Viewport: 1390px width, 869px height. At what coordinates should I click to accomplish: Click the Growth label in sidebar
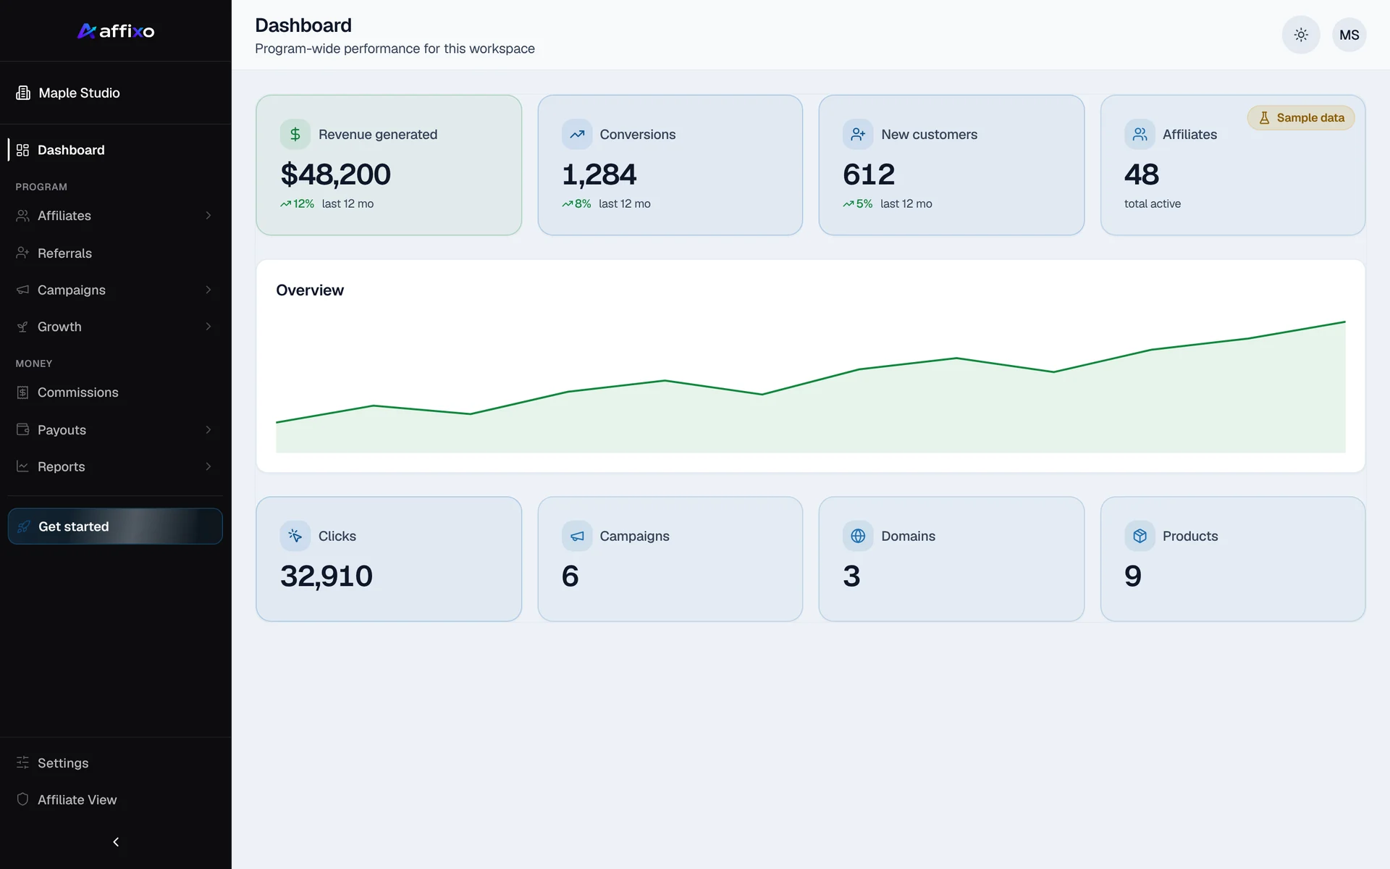(x=59, y=327)
